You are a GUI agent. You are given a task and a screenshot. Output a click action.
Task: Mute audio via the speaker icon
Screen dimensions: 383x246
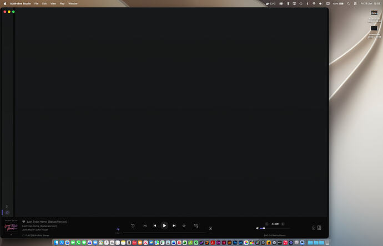pyautogui.click(x=257, y=228)
